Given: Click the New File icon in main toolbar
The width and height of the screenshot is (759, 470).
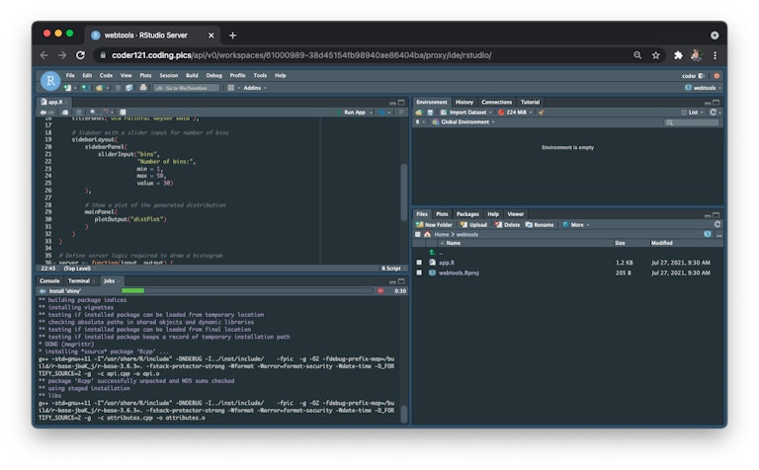Looking at the screenshot, I should pos(67,88).
